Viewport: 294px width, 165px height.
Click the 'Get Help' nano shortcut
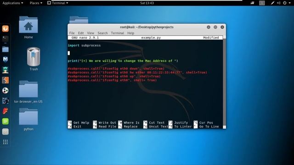[79, 123]
